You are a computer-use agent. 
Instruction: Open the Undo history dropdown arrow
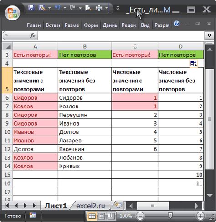(x=65, y=8)
